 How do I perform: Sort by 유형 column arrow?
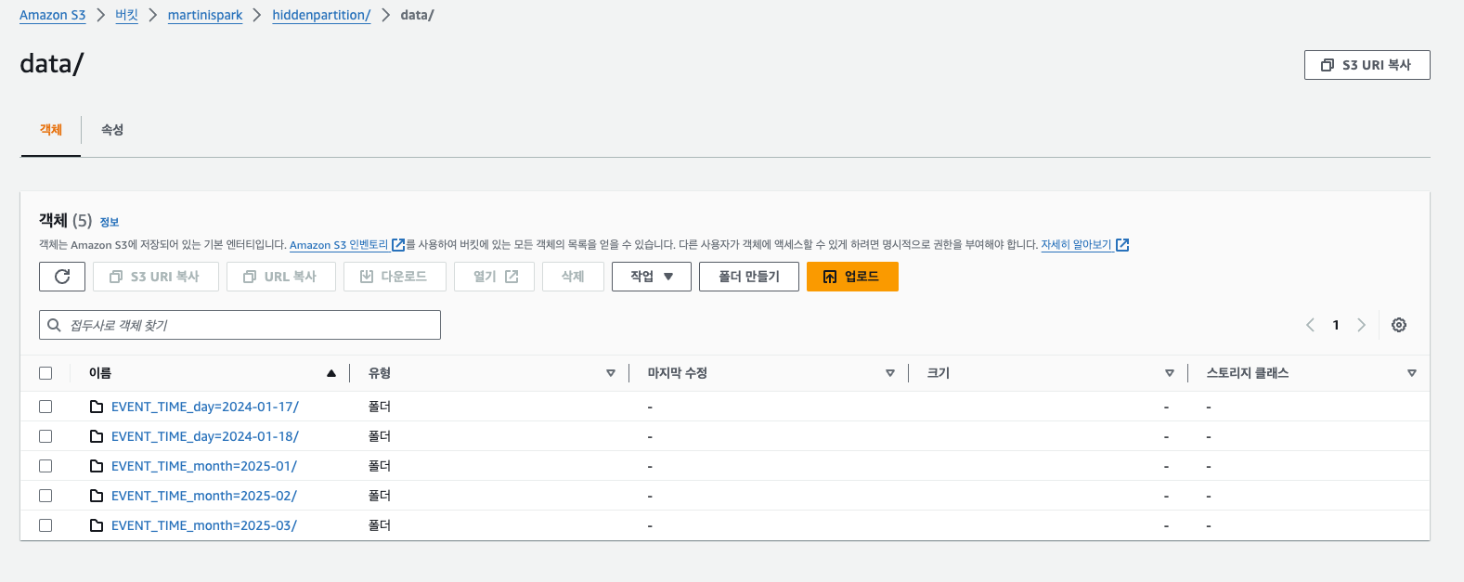611,373
